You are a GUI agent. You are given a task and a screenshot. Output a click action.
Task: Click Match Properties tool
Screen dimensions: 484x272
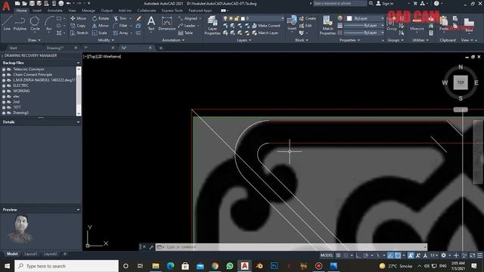pyautogui.click(x=327, y=25)
